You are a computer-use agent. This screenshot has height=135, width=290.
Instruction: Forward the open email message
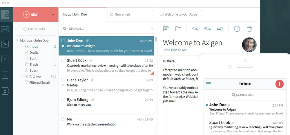pyautogui.click(x=220, y=29)
